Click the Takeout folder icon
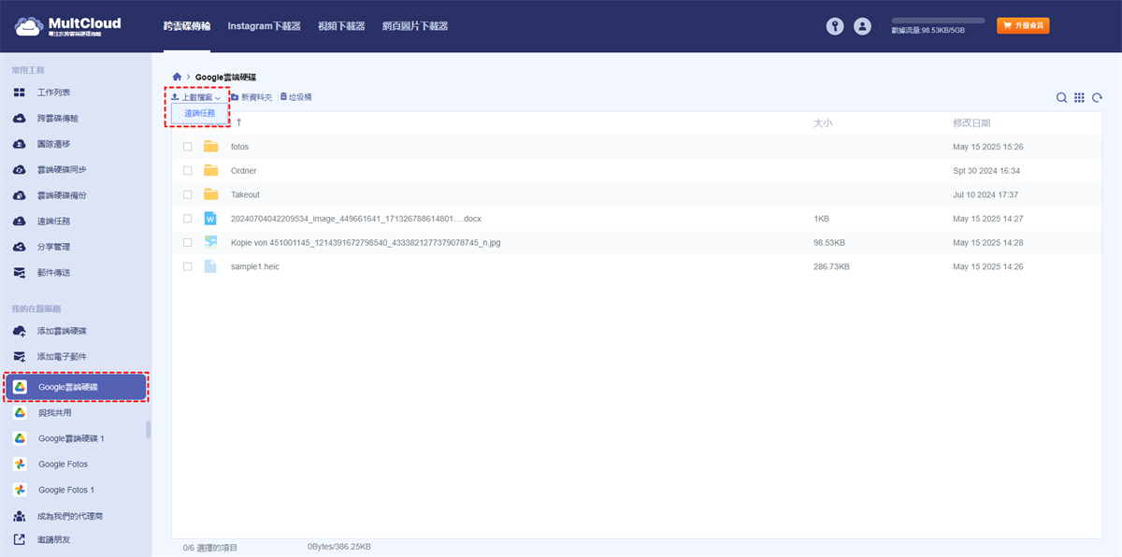This screenshot has height=557, width=1122. click(x=210, y=194)
